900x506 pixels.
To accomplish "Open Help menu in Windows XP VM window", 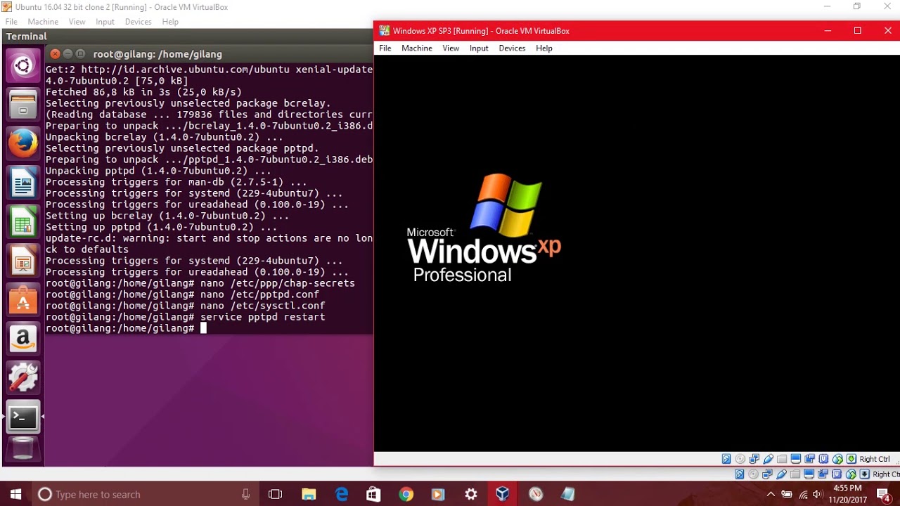I will (x=544, y=48).
